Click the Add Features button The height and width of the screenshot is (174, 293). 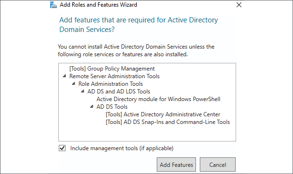(176, 164)
